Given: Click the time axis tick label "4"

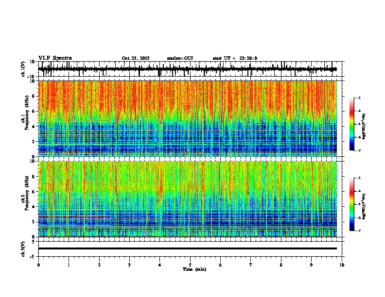Looking at the screenshot, I should point(160,265).
